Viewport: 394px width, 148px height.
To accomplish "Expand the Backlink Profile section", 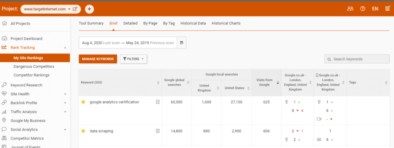I will [x=65, y=103].
